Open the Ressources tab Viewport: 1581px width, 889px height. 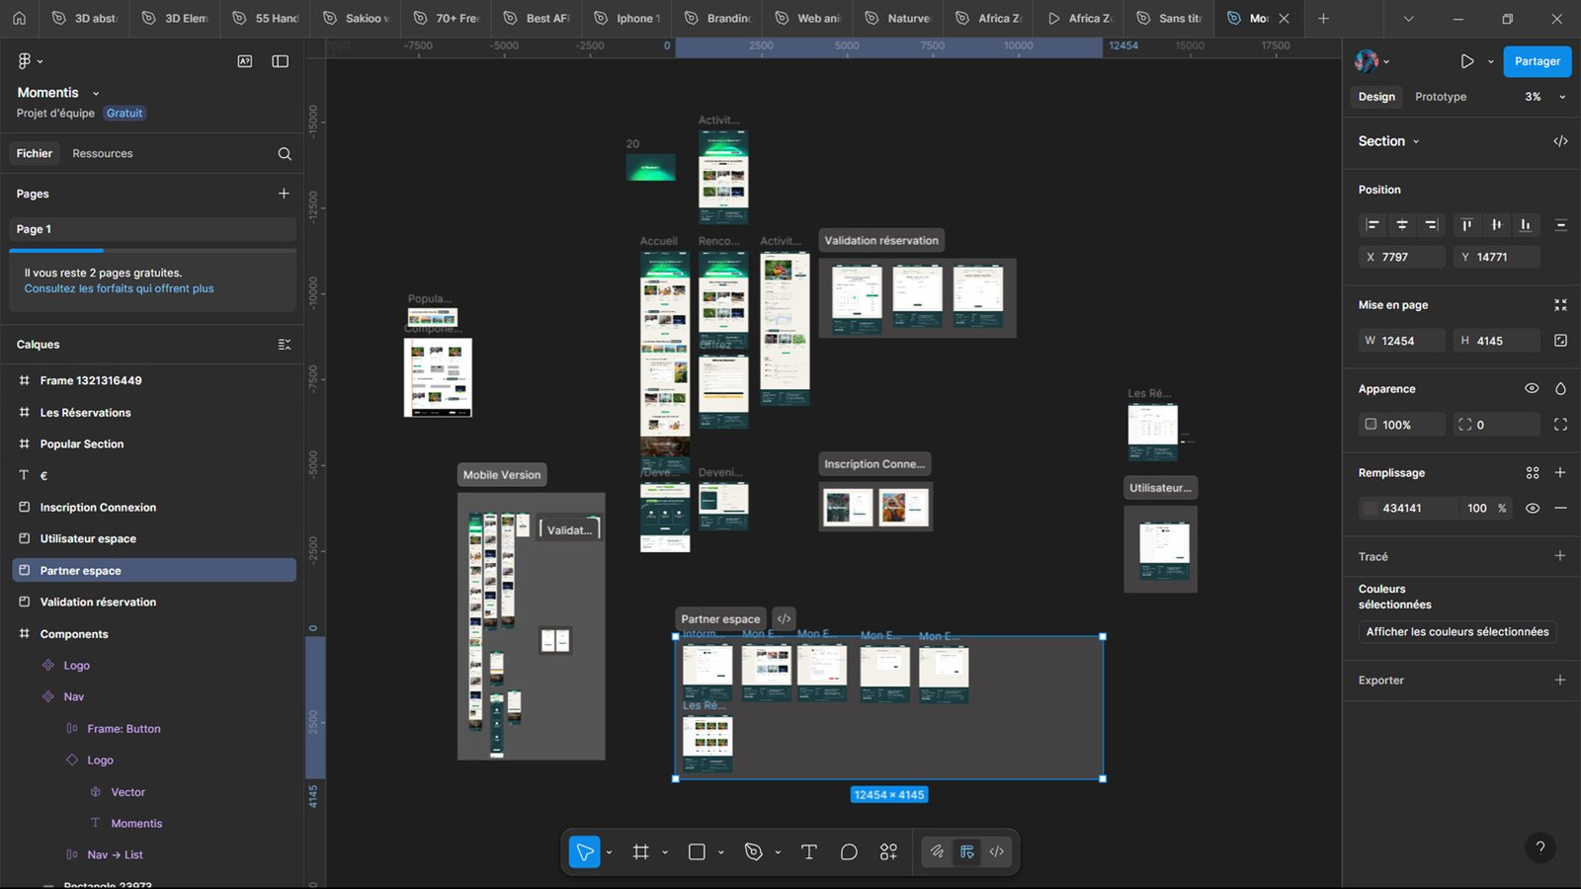click(102, 153)
